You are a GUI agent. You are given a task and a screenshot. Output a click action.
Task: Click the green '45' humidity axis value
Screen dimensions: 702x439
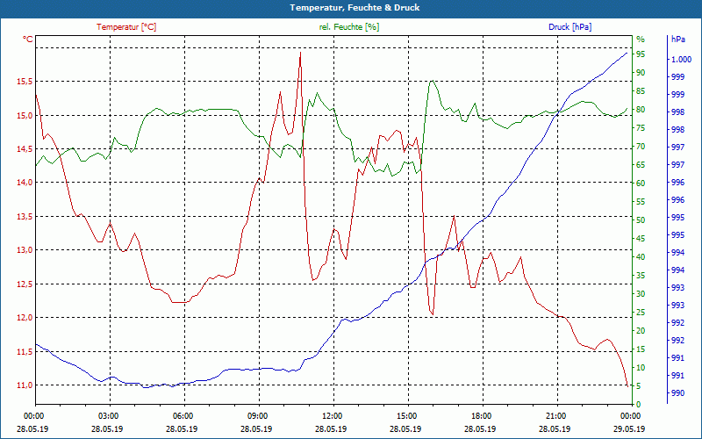pyautogui.click(x=641, y=239)
